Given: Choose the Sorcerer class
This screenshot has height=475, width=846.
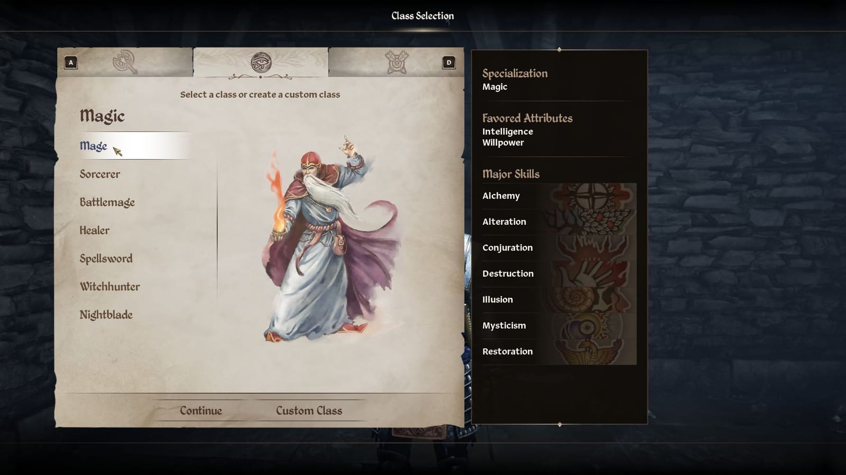Looking at the screenshot, I should [x=100, y=174].
